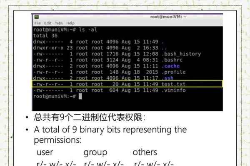Select the test.txt file name

[173, 84]
